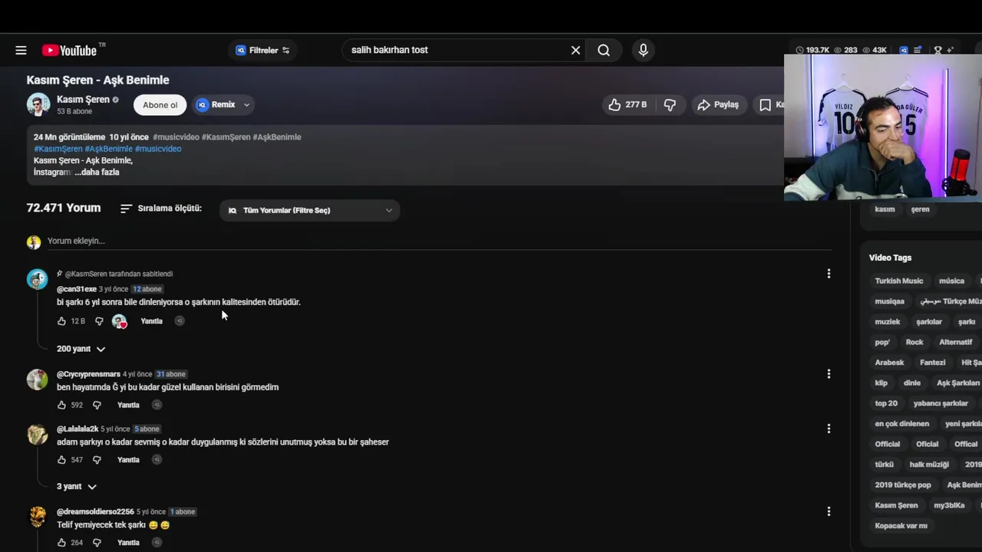
Task: Open more options for @can31exe comment
Action: (x=829, y=274)
